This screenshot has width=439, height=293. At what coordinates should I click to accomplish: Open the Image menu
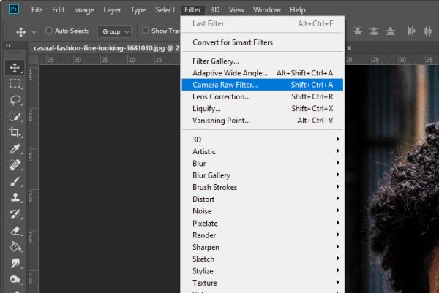(84, 10)
